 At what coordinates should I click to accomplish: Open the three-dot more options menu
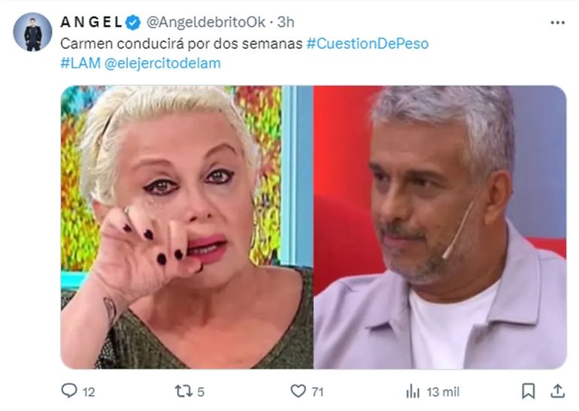click(558, 23)
